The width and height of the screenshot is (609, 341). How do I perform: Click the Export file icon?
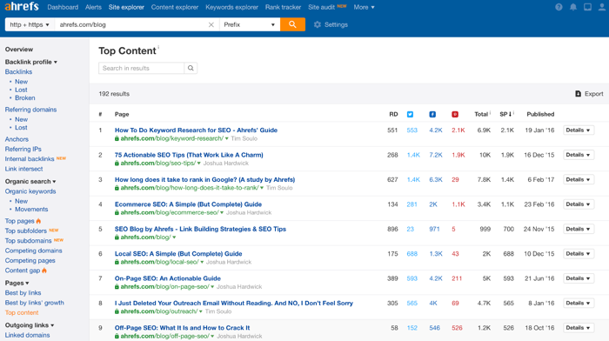point(578,94)
